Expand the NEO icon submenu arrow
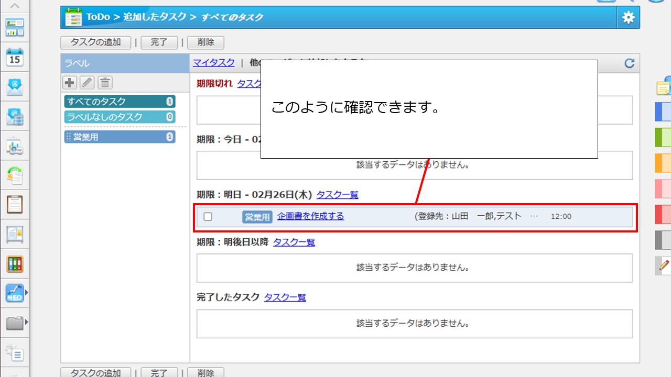This screenshot has height=377, width=671. coord(26,292)
